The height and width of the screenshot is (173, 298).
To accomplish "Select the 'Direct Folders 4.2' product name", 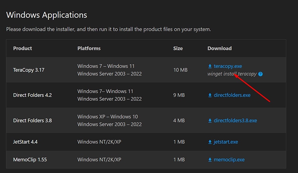I will coord(32,95).
